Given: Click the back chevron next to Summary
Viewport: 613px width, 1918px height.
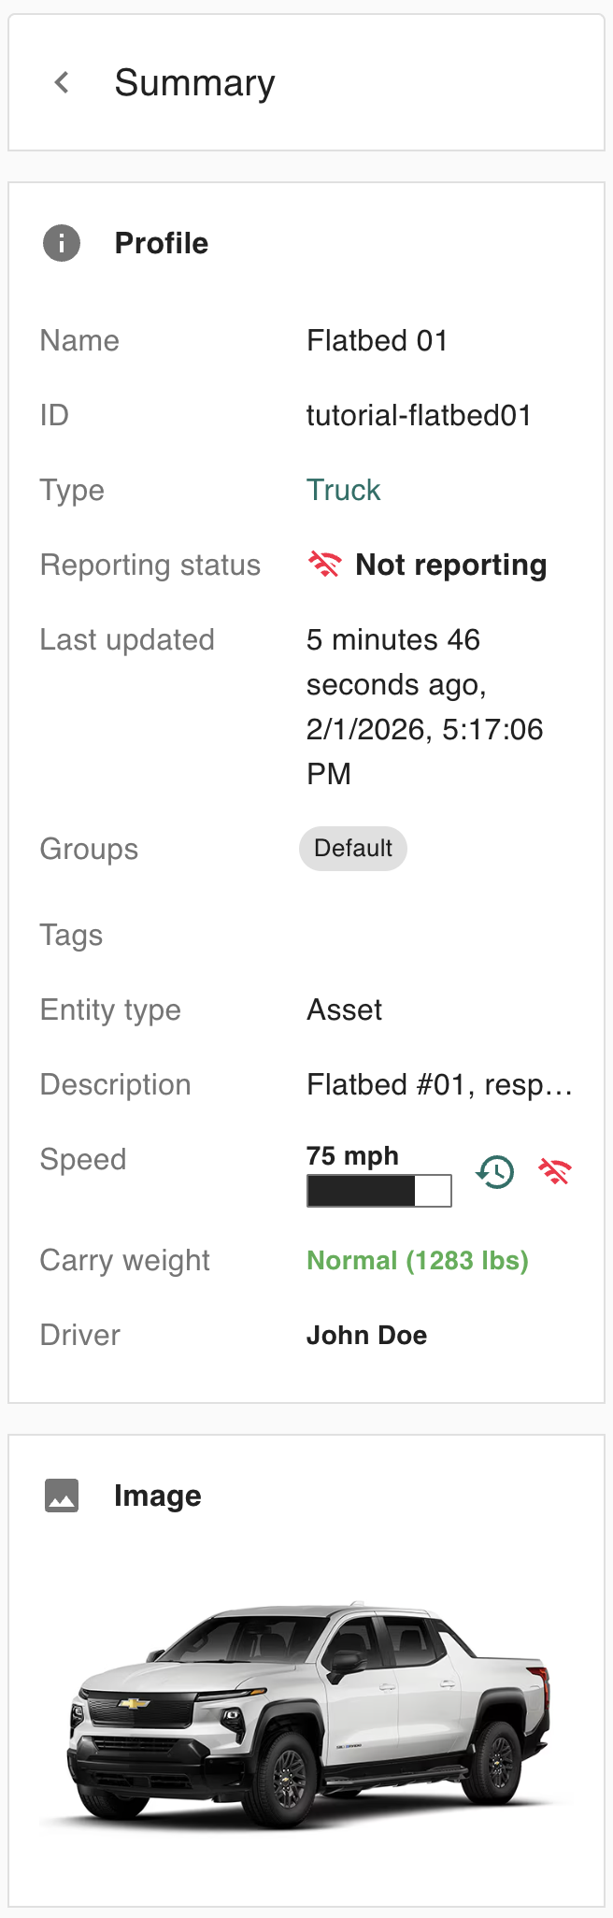Looking at the screenshot, I should pyautogui.click(x=62, y=82).
